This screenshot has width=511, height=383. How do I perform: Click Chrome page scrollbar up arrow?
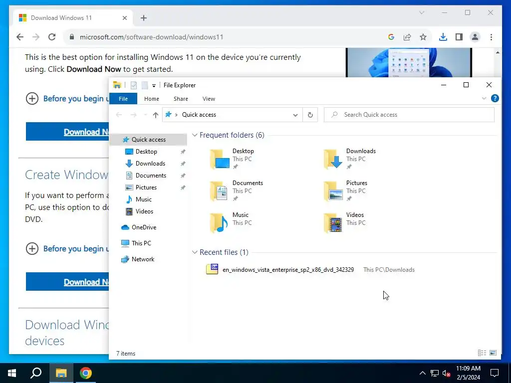[498, 52]
